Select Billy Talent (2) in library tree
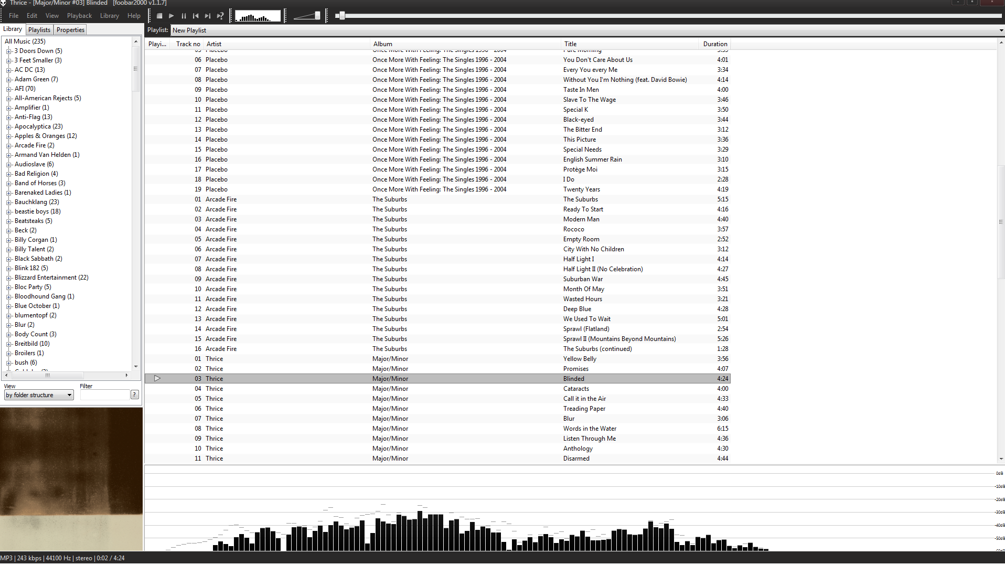1005x565 pixels. 34,249
